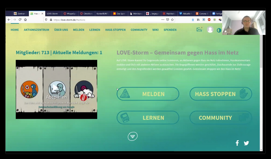Image resolution: width=271 pixels, height=159 pixels.
Task: Click the tracking protection shield icon
Action: [46, 20]
